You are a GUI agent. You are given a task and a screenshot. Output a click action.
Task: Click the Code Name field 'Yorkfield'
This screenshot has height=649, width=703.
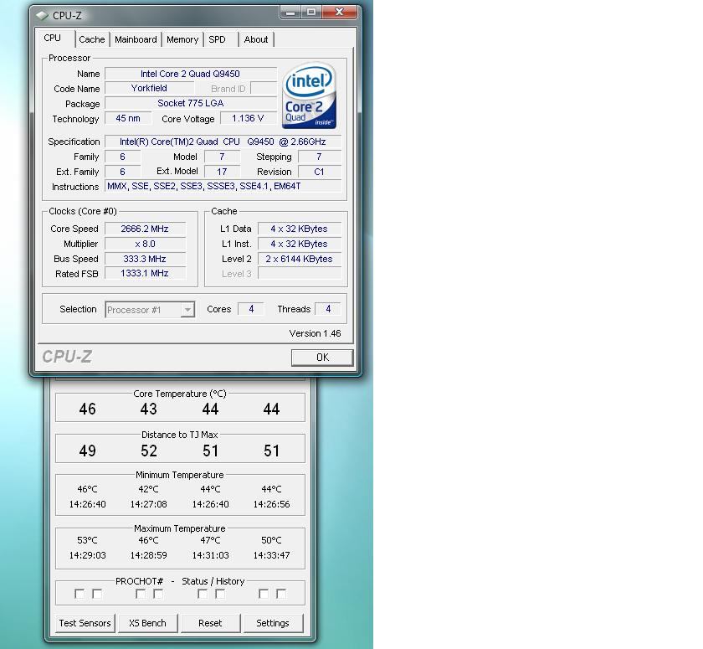[149, 89]
